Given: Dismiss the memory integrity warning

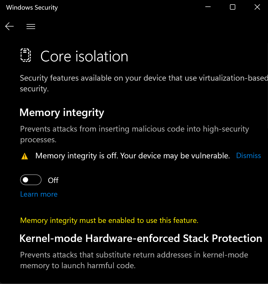Looking at the screenshot, I should [248, 156].
